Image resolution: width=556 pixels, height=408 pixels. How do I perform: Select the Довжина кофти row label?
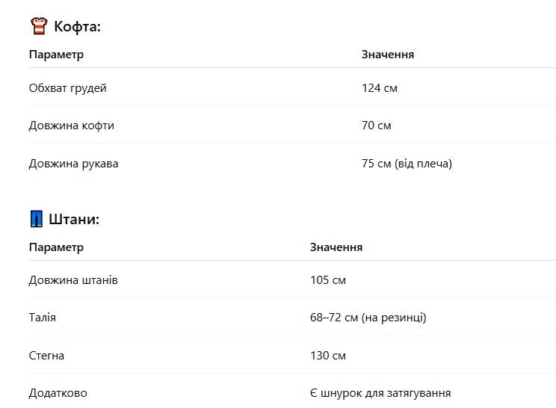coord(72,126)
